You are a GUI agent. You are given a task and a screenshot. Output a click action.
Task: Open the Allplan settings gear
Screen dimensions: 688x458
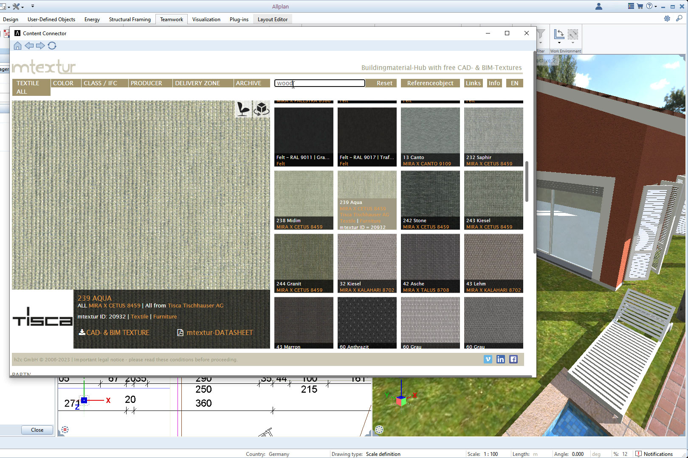tap(667, 18)
